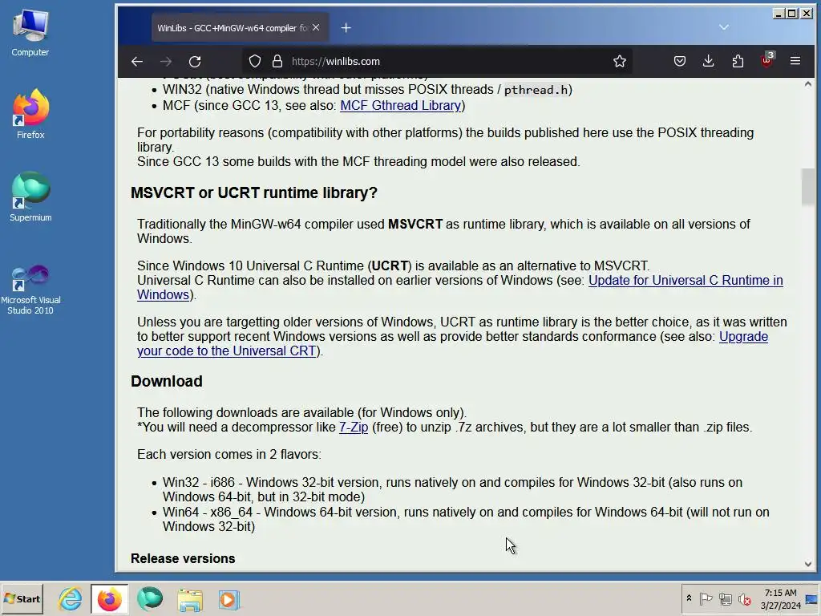Open the muted volume tray icon
This screenshot has width=821, height=616.
coord(744,598)
